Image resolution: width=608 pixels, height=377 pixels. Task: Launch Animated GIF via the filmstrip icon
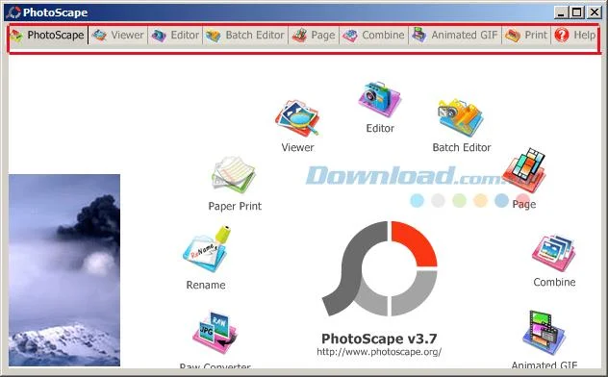click(x=544, y=333)
